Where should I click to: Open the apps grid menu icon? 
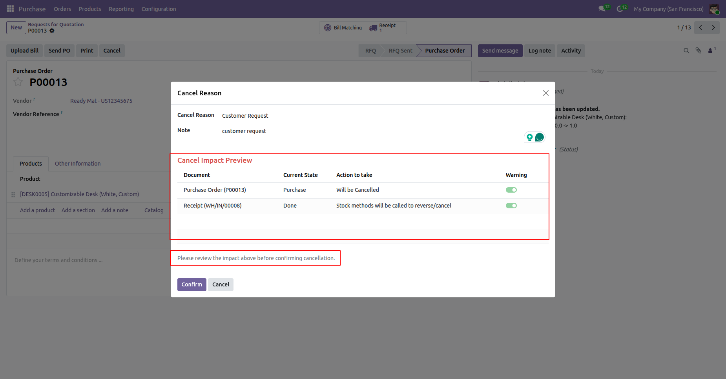coord(10,9)
